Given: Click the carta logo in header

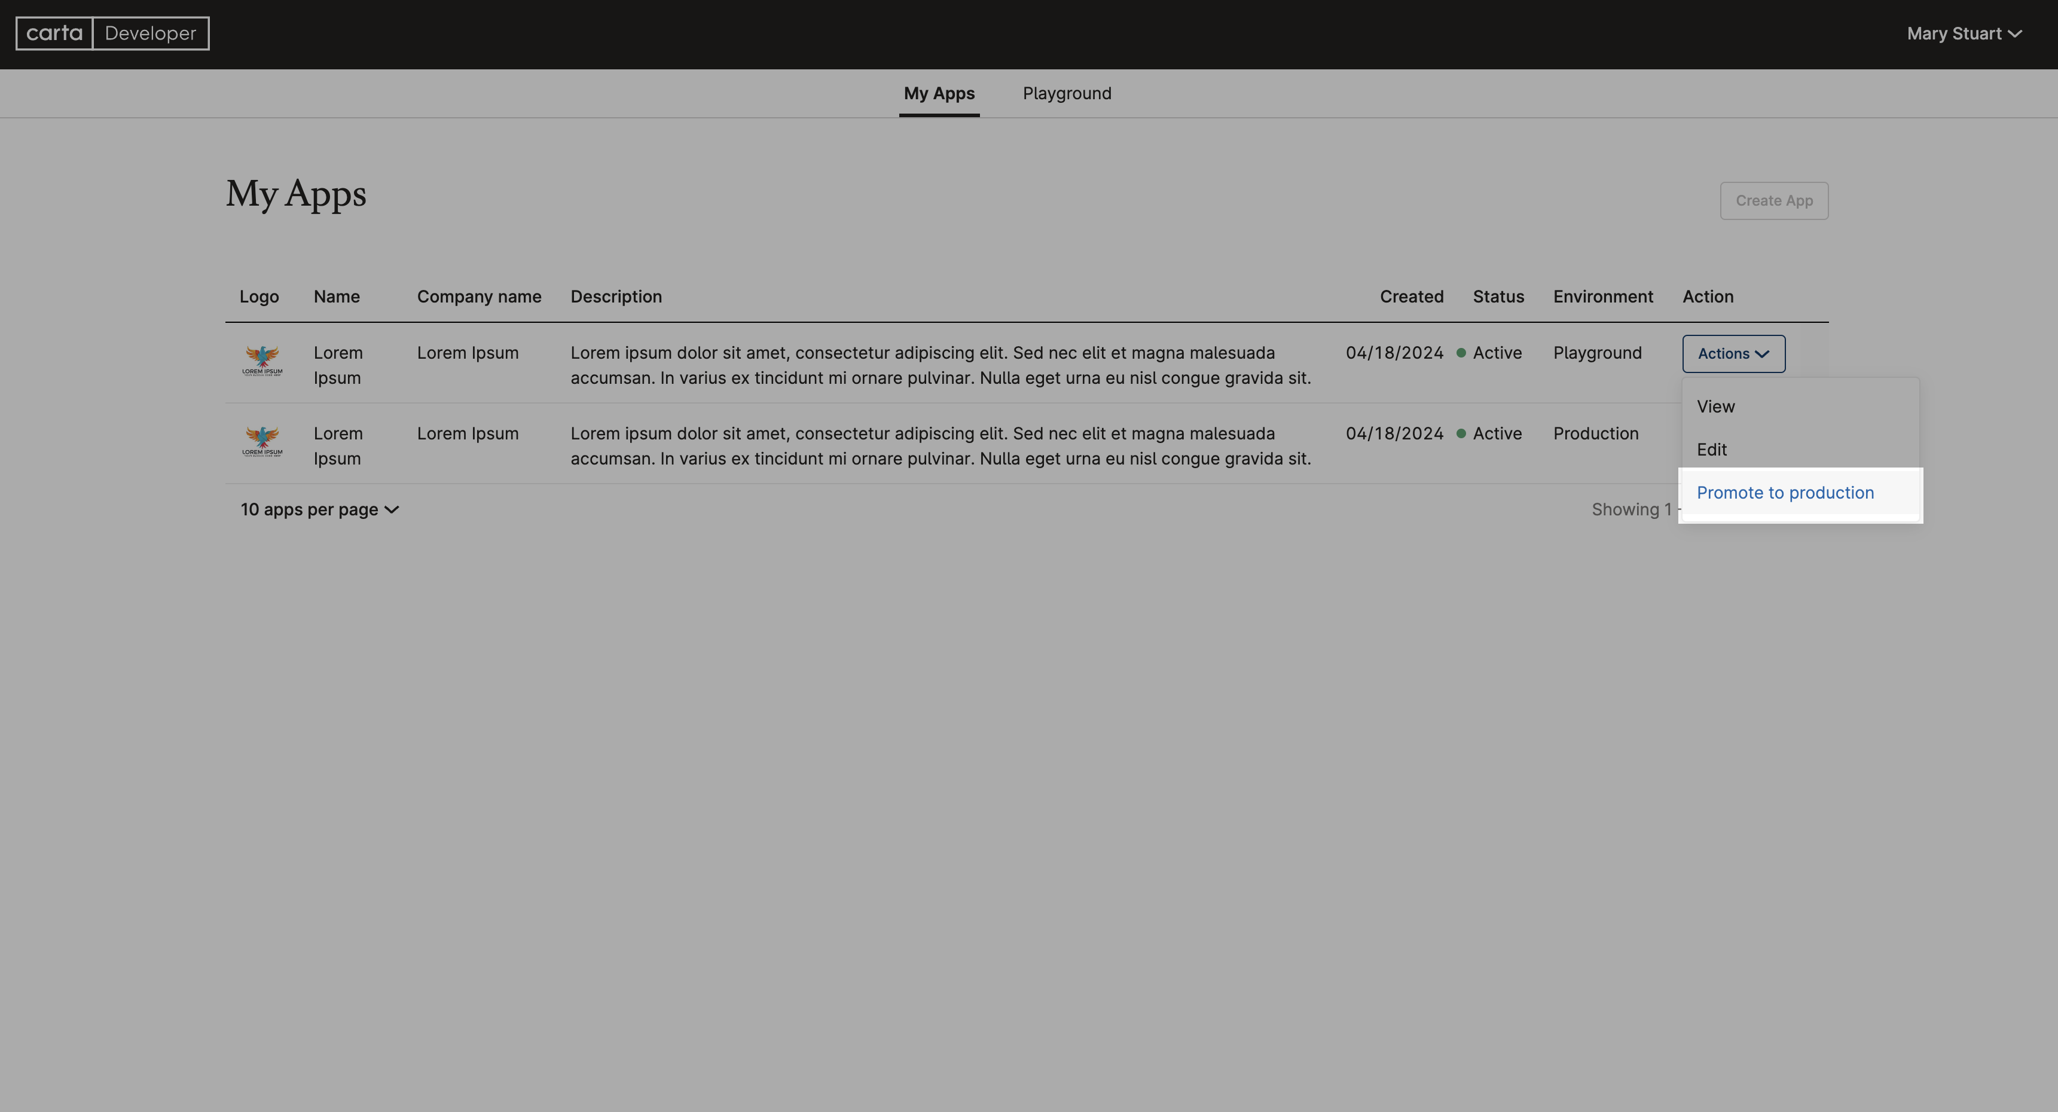Looking at the screenshot, I should (x=54, y=33).
